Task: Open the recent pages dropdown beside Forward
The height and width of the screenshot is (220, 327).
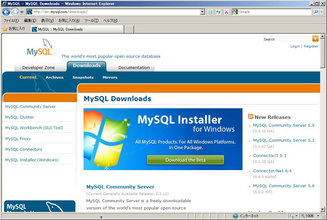Action: pyautogui.click(x=22, y=12)
